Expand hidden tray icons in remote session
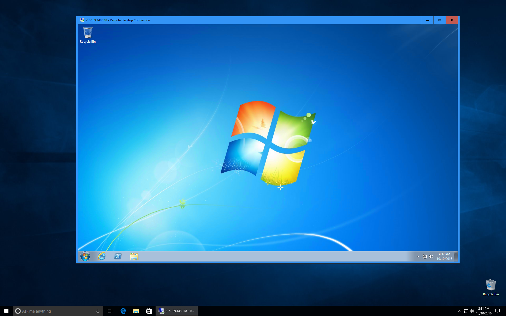This screenshot has width=506, height=316. pos(418,256)
